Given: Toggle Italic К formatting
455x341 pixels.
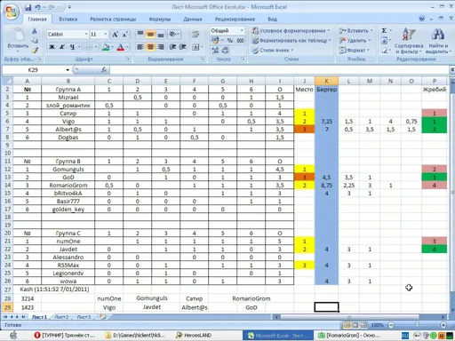Looking at the screenshot, I should pyautogui.click(x=62, y=47).
